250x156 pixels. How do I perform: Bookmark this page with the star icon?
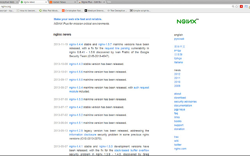[x=237, y=7]
